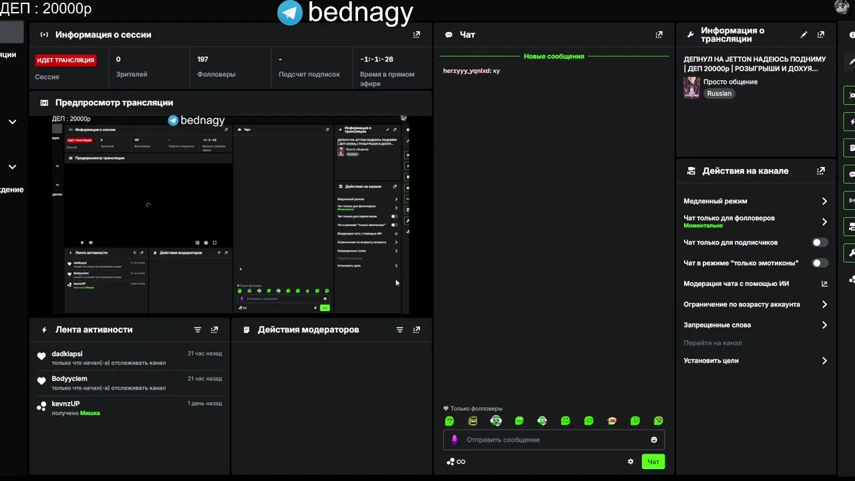The height and width of the screenshot is (481, 855).
Task: Open Bodyyclem in activity feed
Action: point(69,379)
